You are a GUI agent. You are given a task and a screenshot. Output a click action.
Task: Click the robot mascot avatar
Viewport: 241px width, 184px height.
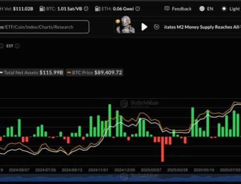125,25
